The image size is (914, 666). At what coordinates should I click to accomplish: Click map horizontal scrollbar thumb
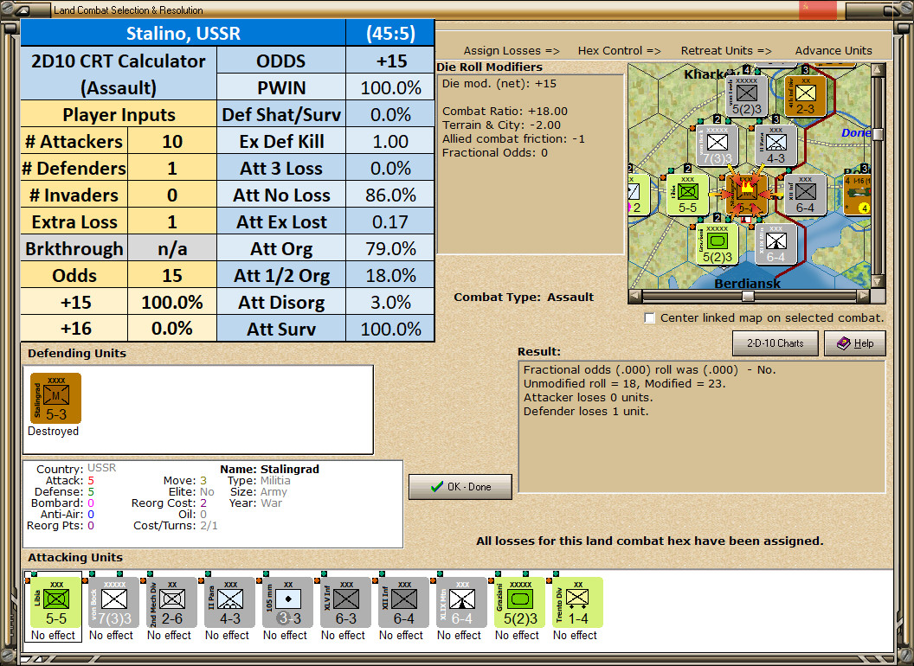(748, 296)
